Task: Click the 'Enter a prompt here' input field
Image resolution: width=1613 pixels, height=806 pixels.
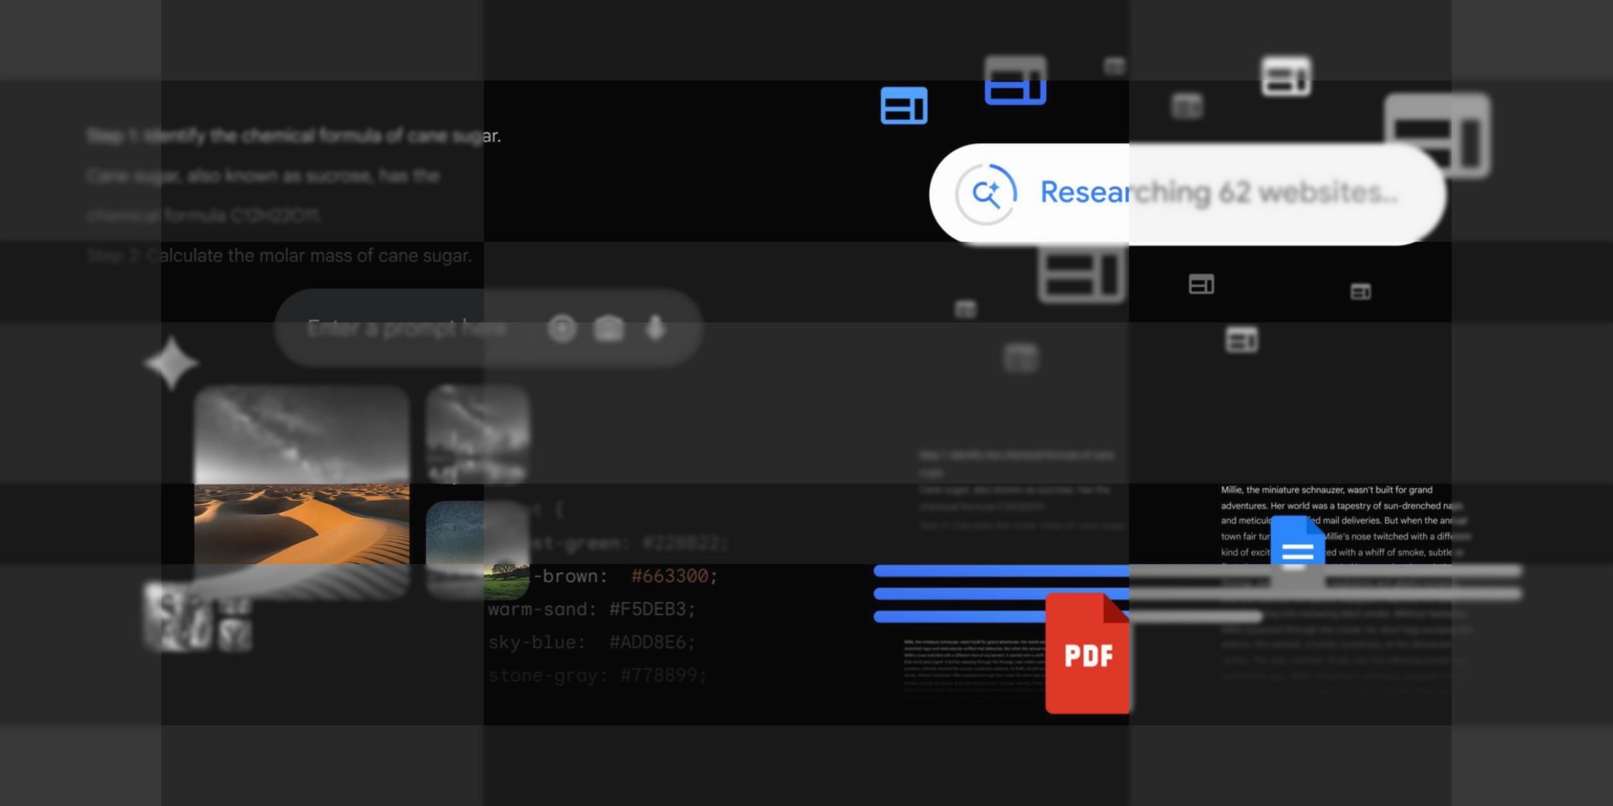Action: click(x=488, y=328)
